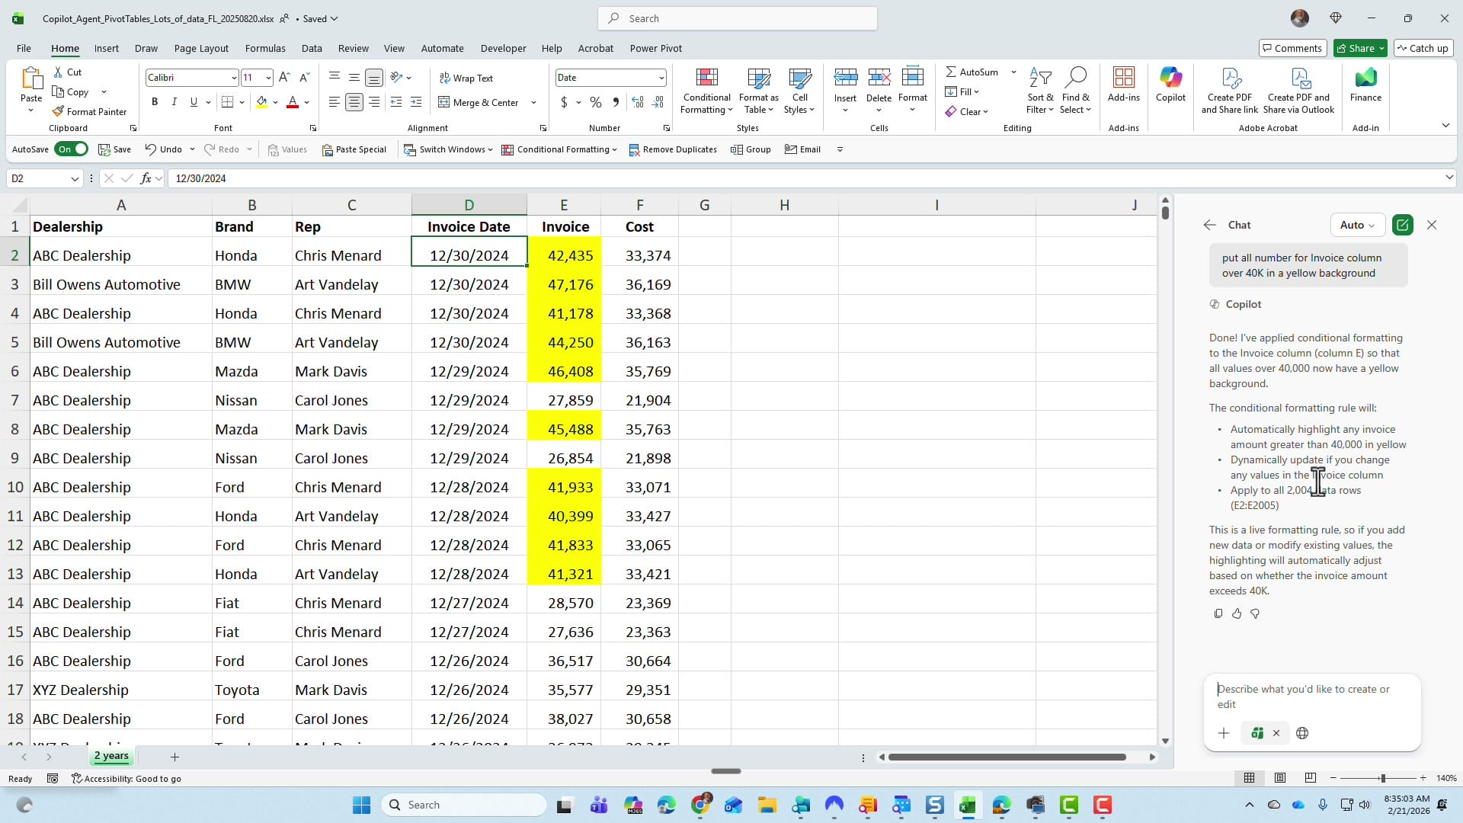Open the Date number format dropdown
1463x823 pixels.
pos(660,77)
